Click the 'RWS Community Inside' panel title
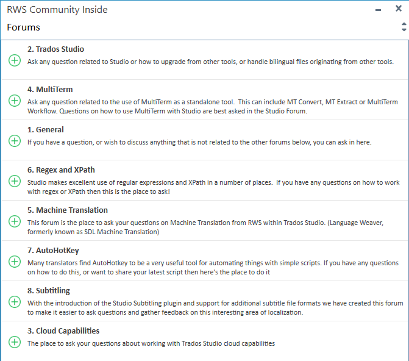The height and width of the screenshot is (361, 409). pyautogui.click(x=57, y=10)
